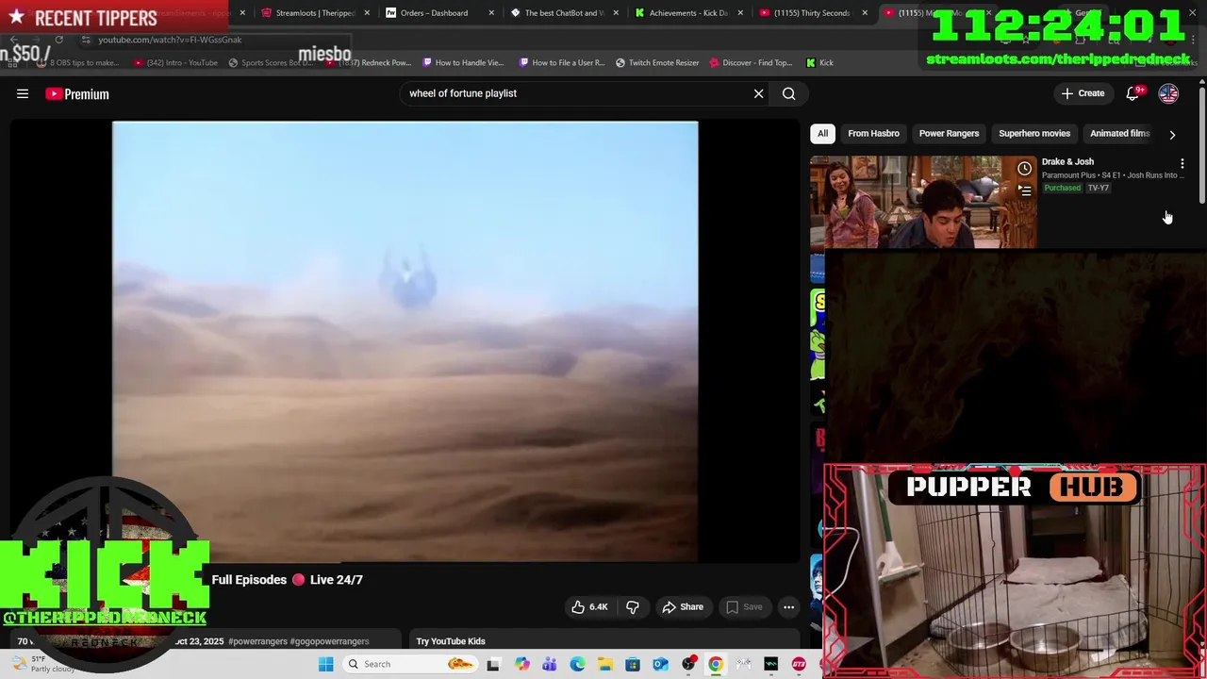Click the Create button
This screenshot has width=1207, height=679.
pos(1083,93)
